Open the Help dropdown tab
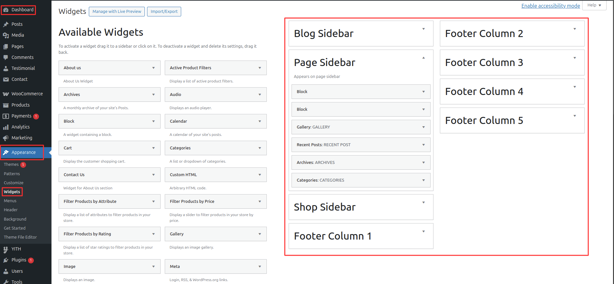Screen dimensions: 614x284 coord(594,5)
